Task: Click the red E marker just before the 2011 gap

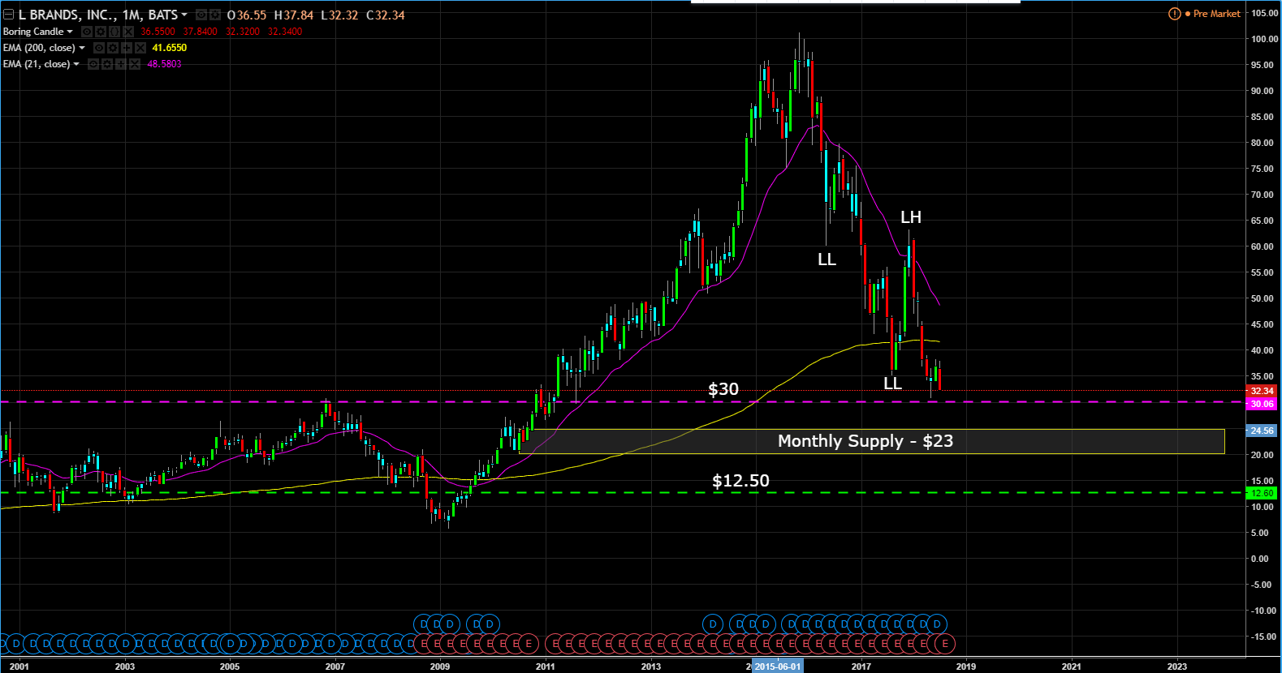Action: click(529, 644)
